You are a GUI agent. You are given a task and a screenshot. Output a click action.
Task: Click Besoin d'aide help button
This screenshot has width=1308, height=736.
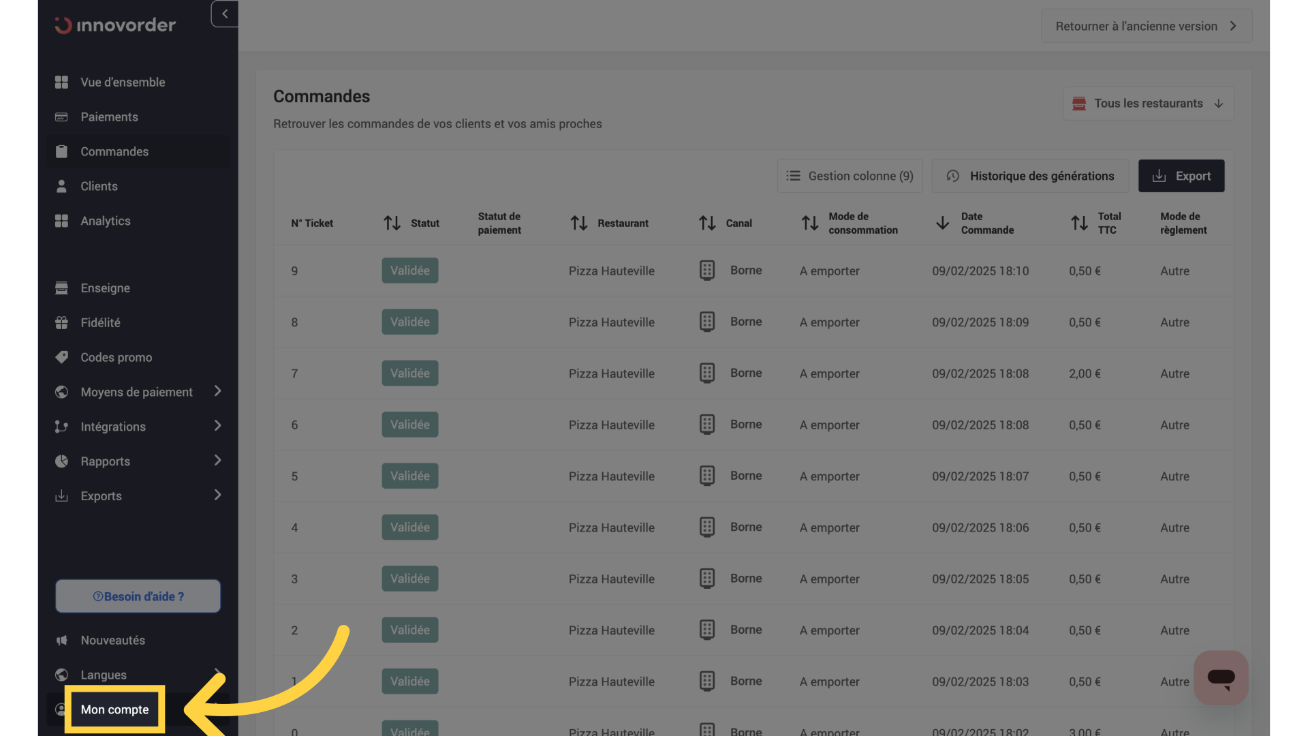pyautogui.click(x=138, y=596)
